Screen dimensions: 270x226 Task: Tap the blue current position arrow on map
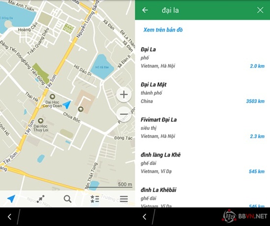pos(67,104)
